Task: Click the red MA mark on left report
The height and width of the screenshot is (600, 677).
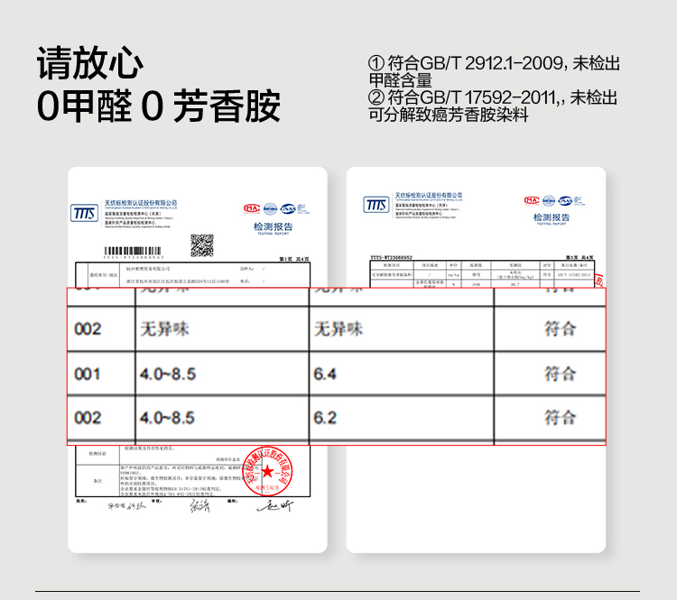Action: (252, 208)
